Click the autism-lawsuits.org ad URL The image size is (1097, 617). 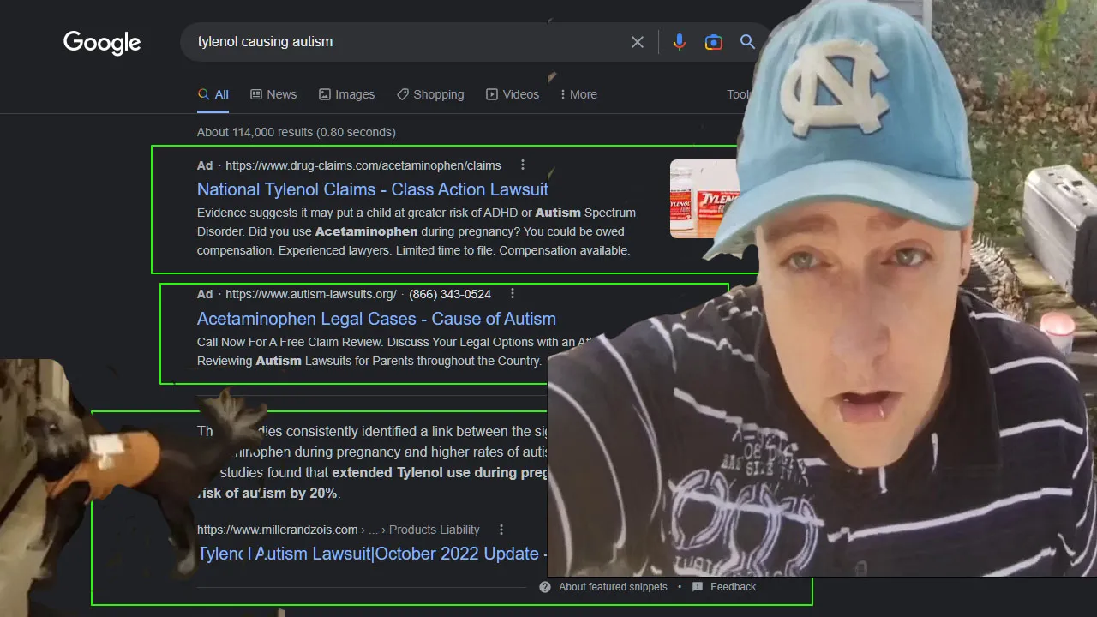tap(311, 294)
